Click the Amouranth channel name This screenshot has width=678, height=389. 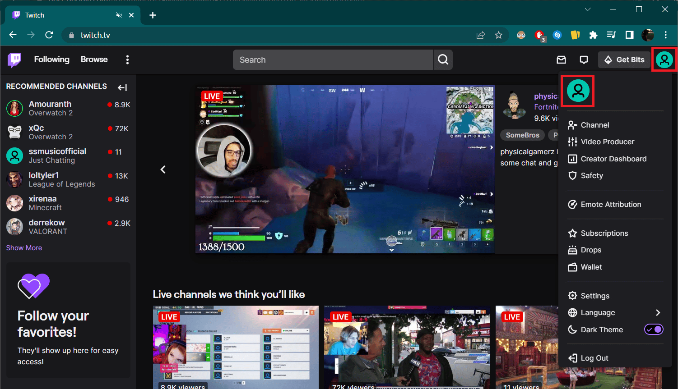50,104
